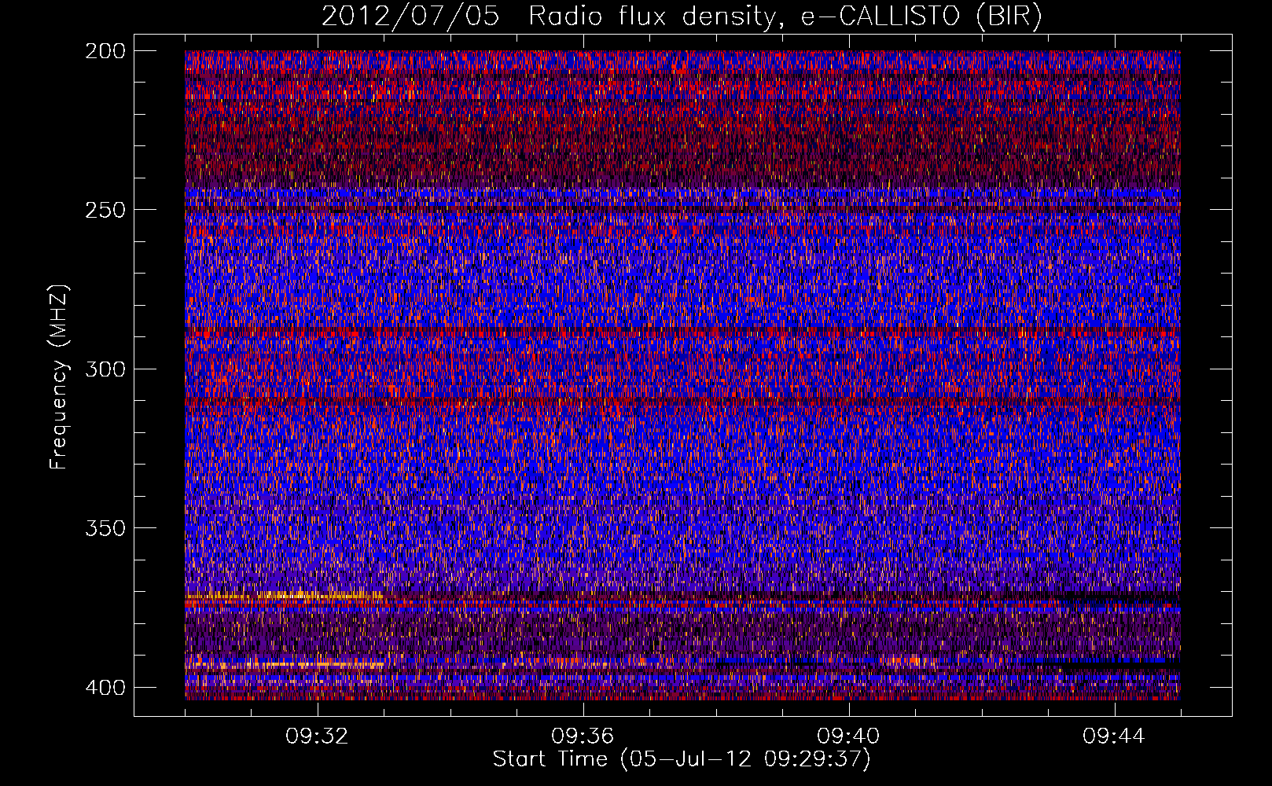Click the 'Start Time (05-Jul-12 09:29:37)' label
1272x786 pixels.
coord(682,759)
